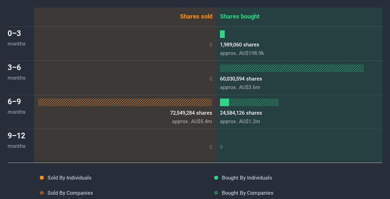Click the approx. AU$1.2m text
This screenshot has width=390, height=199.
tap(240, 122)
